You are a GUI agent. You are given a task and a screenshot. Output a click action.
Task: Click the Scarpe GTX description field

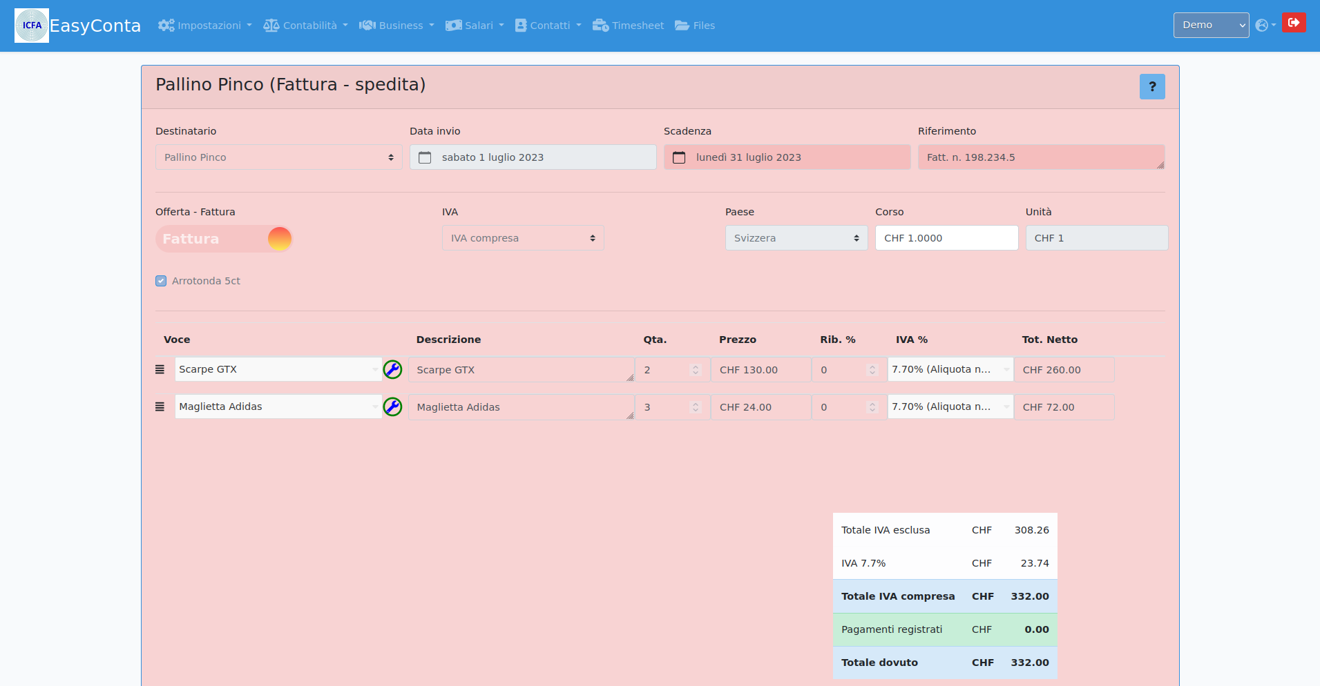coord(522,370)
